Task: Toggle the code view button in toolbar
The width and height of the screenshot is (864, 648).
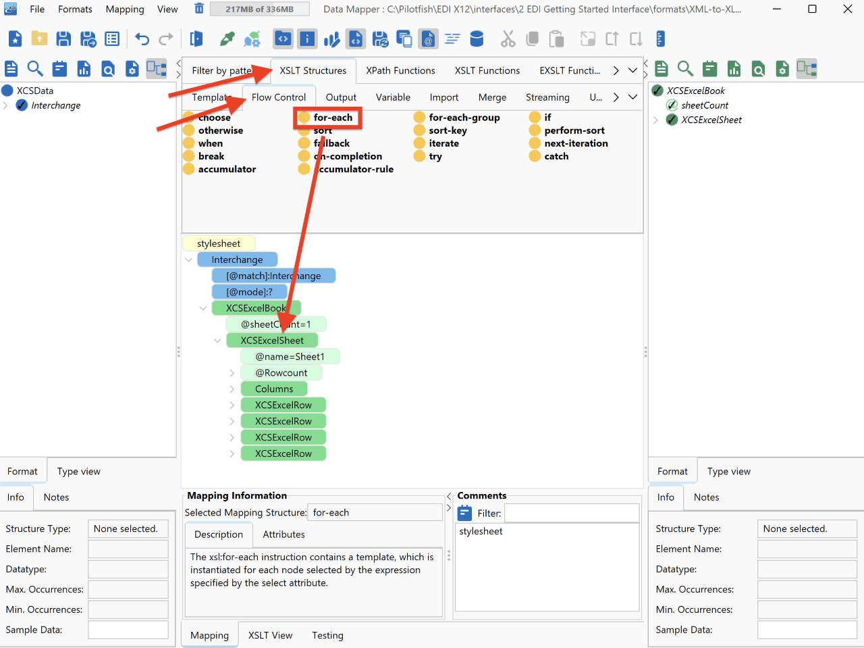Action: [283, 39]
